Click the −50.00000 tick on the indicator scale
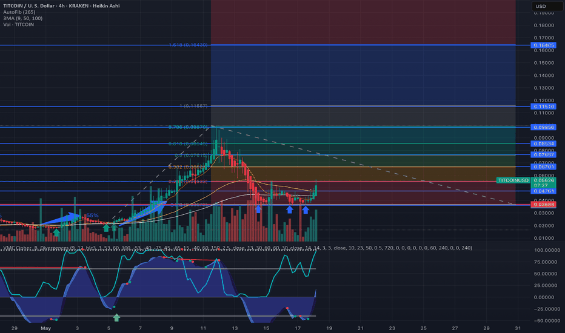Viewport: 565px width, 333px height. [547, 321]
